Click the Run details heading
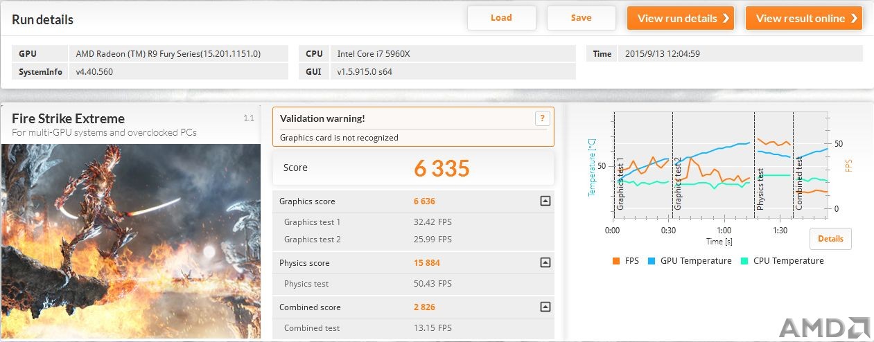This screenshot has width=874, height=342. tap(42, 20)
